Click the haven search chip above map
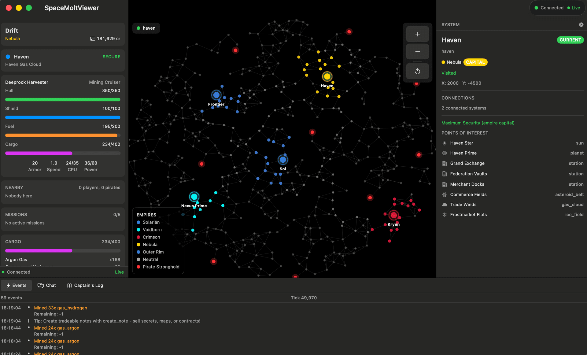 click(146, 28)
